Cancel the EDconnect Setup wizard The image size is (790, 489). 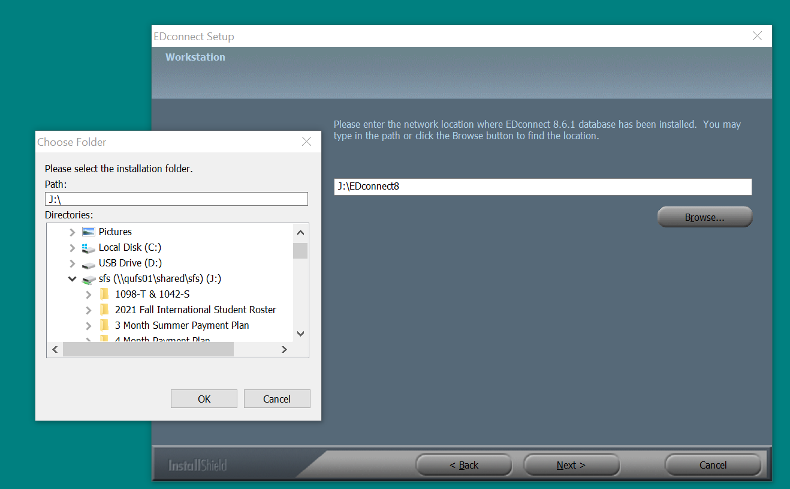click(713, 465)
